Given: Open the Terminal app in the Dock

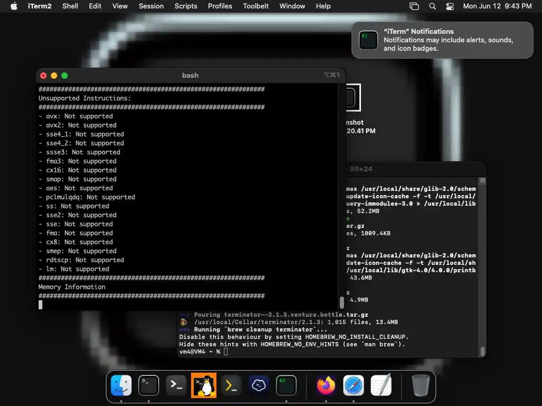Looking at the screenshot, I should (149, 385).
